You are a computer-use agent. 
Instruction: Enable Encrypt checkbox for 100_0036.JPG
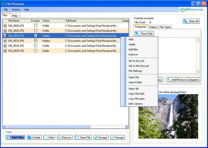point(35,26)
